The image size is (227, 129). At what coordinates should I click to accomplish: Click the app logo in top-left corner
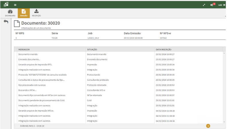tap(6, 5)
